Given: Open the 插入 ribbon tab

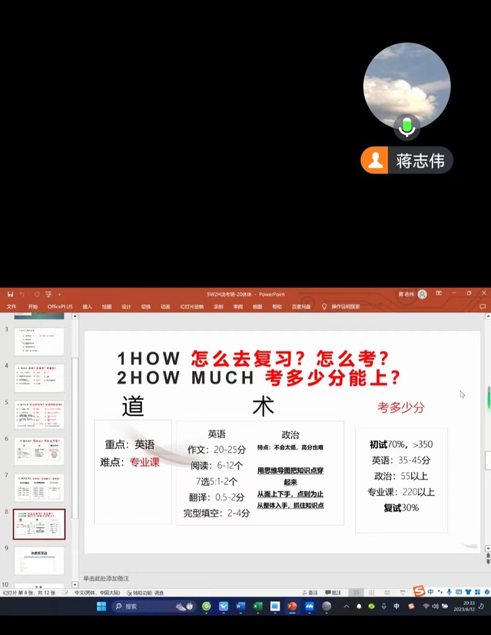Looking at the screenshot, I should 87,306.
